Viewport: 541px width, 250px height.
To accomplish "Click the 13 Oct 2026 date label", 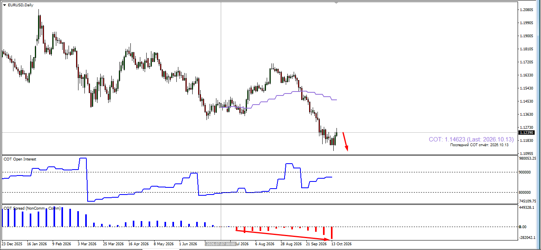I will click(x=342, y=244).
